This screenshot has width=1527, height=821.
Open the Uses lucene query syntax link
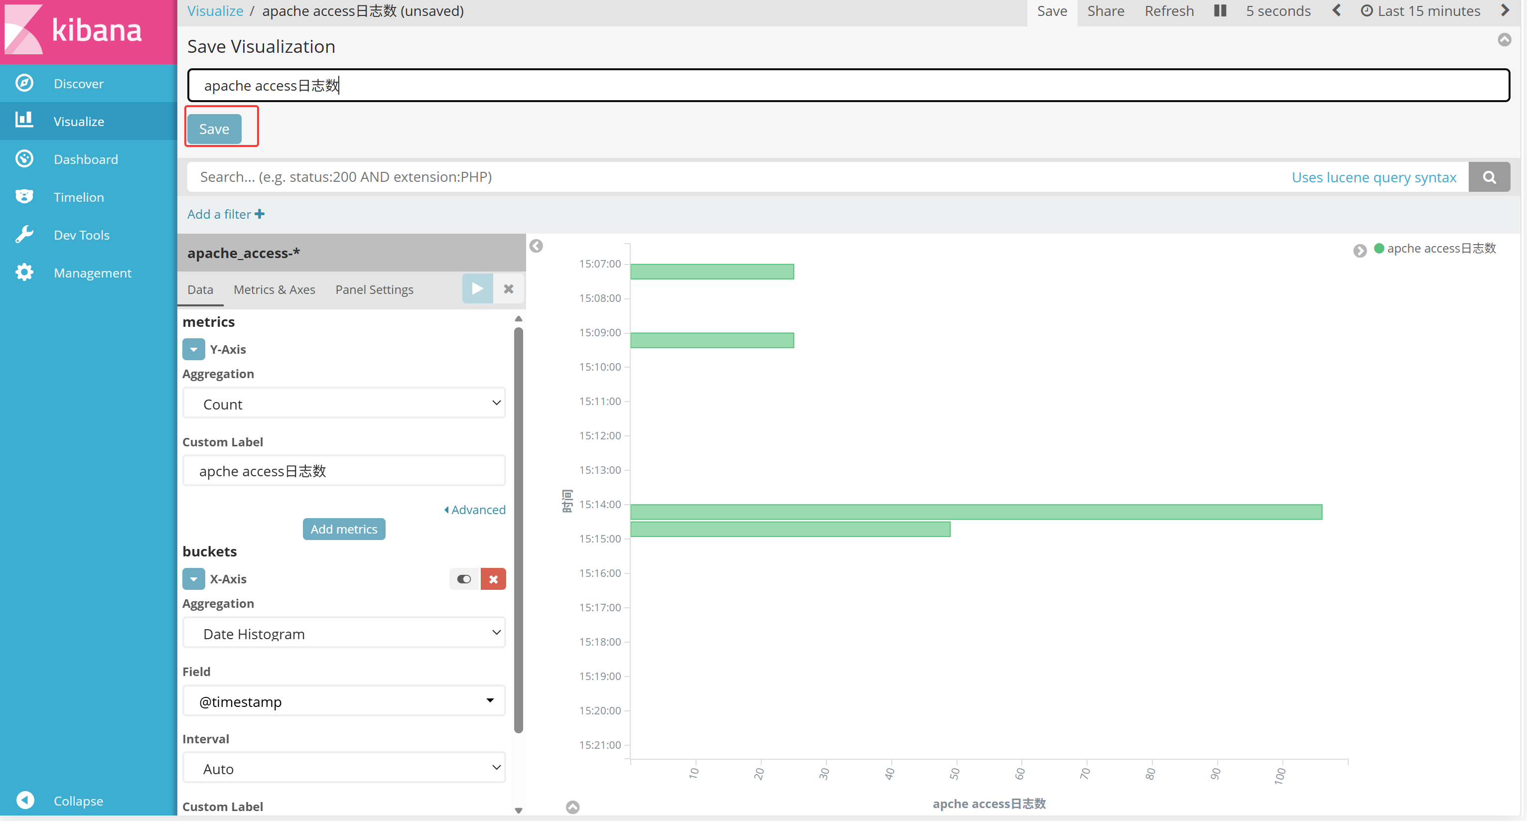1374,177
